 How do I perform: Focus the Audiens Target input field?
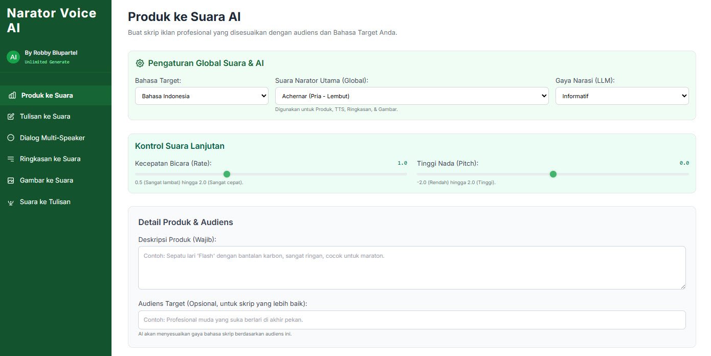pos(412,320)
